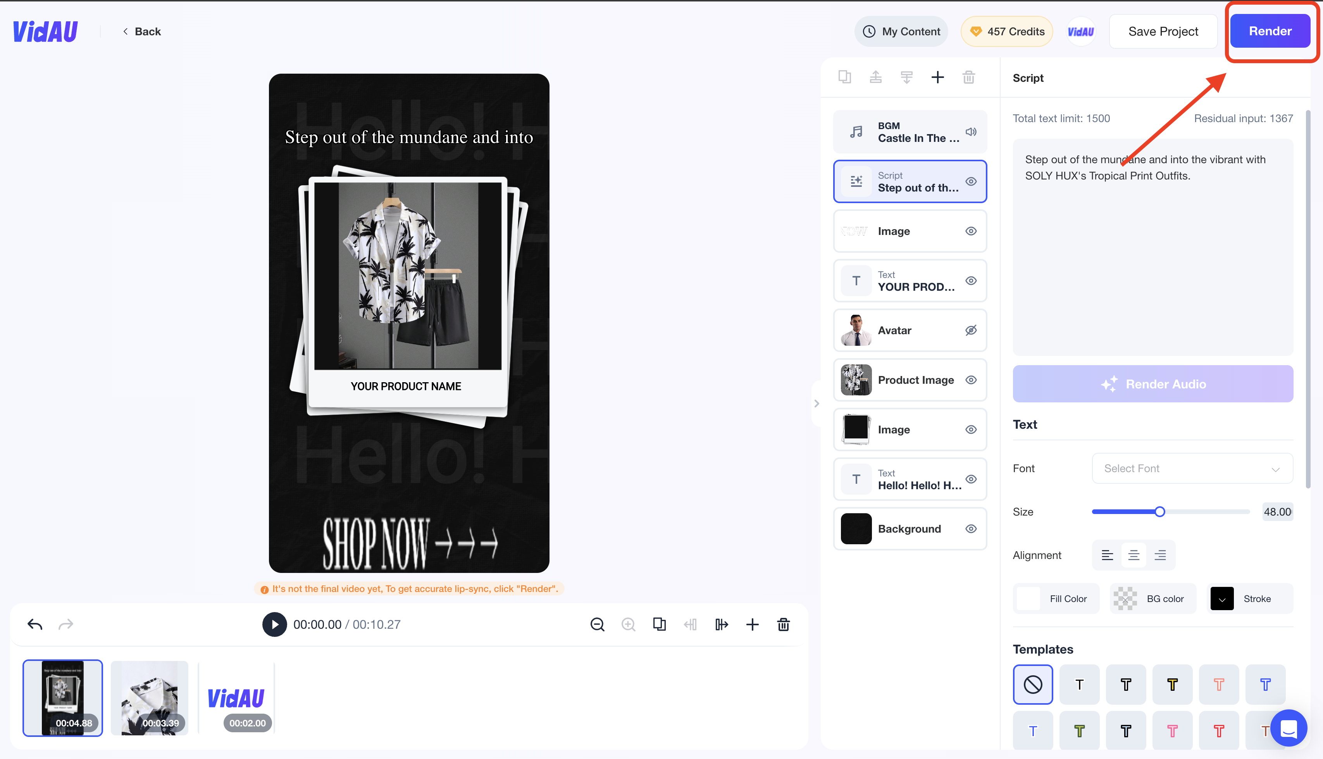Toggle visibility of the Avatar layer
This screenshot has width=1323, height=759.
(x=970, y=330)
